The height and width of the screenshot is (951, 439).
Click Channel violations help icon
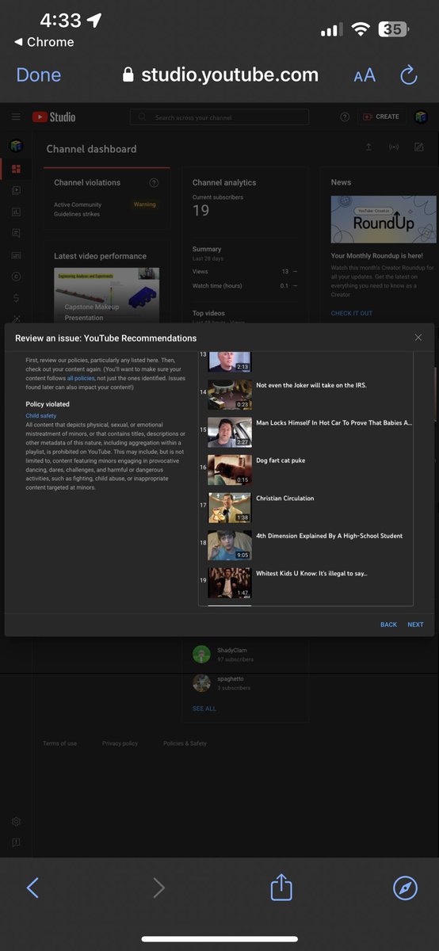coord(154,183)
